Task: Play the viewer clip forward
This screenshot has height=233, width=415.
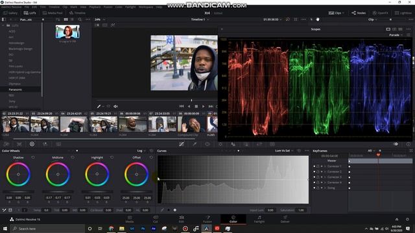Action: [x=203, y=106]
